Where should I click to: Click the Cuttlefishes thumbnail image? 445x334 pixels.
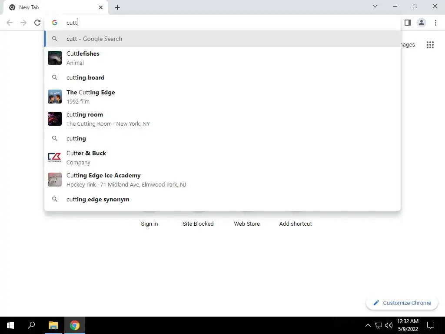click(55, 58)
